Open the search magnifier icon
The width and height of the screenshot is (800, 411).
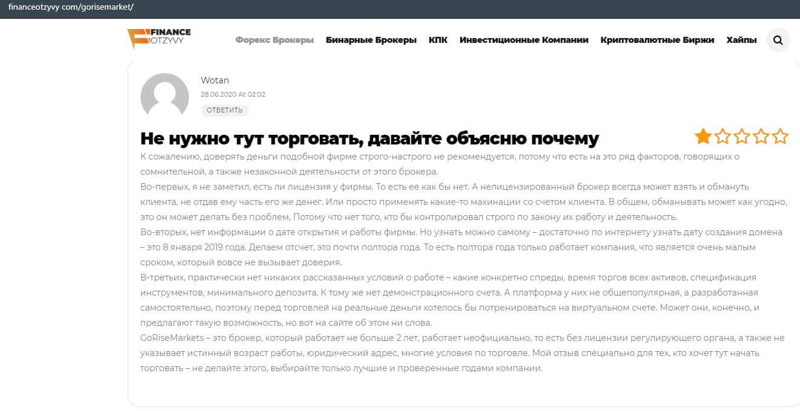tap(778, 40)
